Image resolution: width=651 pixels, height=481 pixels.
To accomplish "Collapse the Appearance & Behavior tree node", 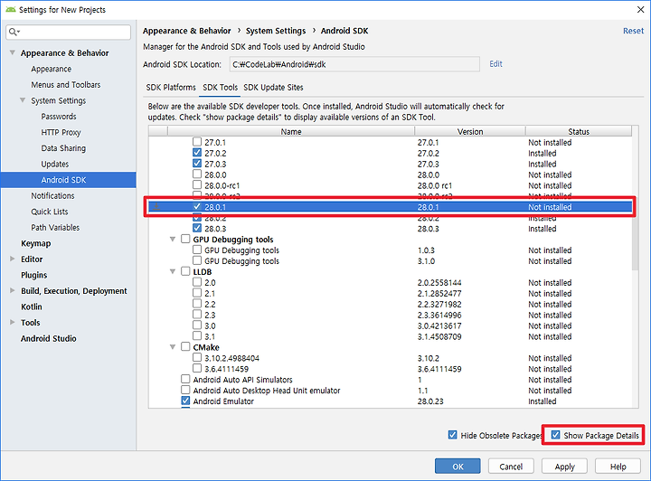I will pyautogui.click(x=13, y=52).
